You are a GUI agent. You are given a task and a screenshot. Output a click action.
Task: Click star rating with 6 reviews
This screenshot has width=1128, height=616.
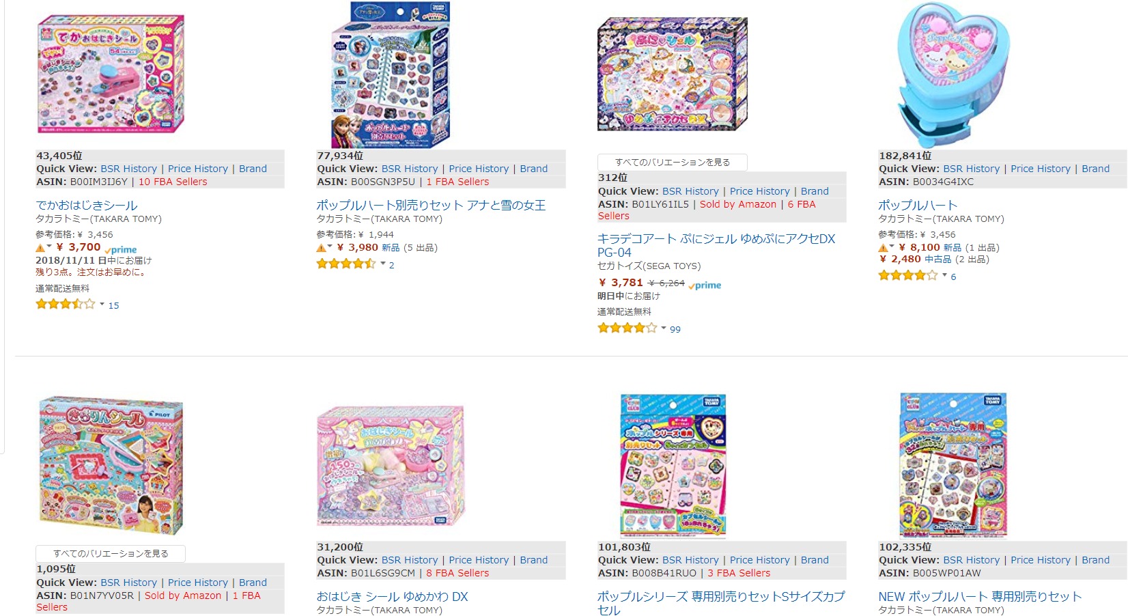(908, 276)
